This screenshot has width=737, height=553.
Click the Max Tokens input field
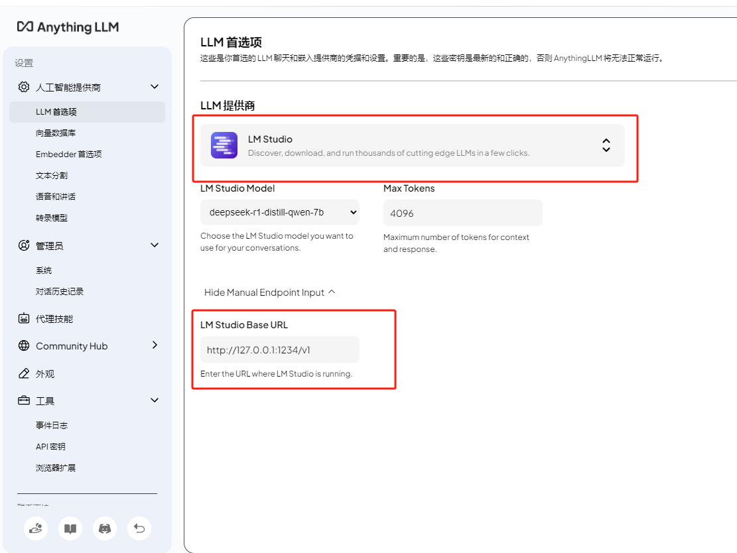click(462, 213)
